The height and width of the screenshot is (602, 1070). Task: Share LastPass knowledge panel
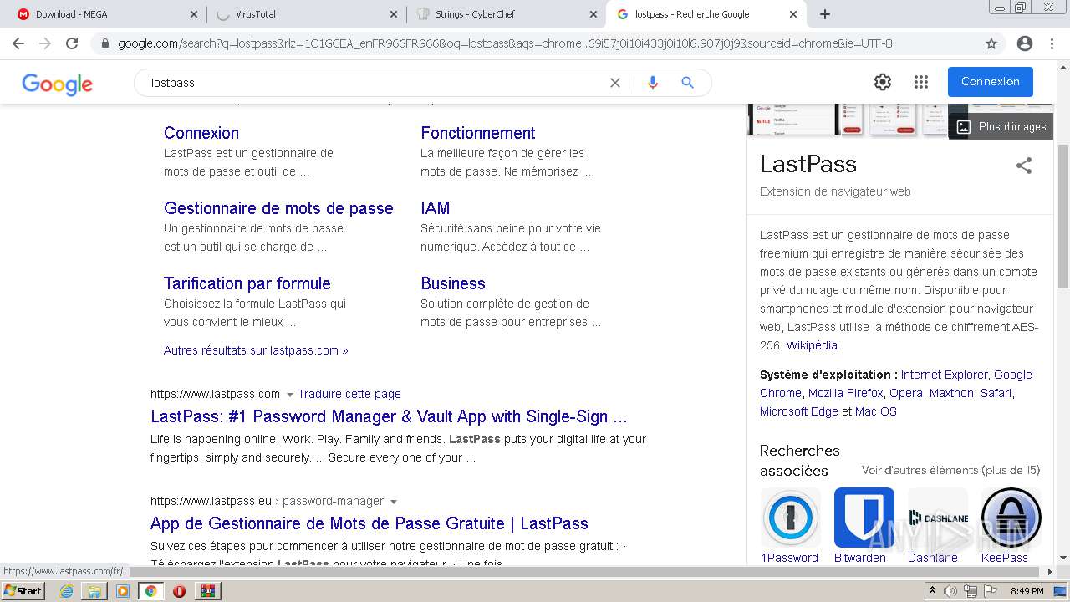pos(1024,166)
